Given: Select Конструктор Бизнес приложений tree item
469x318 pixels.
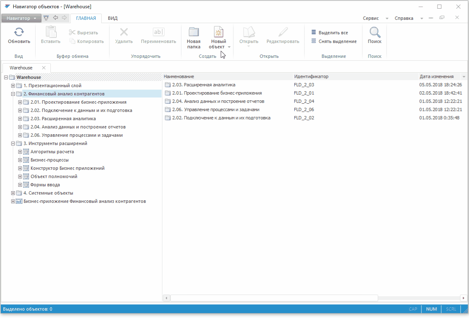Looking at the screenshot, I should (x=67, y=168).
